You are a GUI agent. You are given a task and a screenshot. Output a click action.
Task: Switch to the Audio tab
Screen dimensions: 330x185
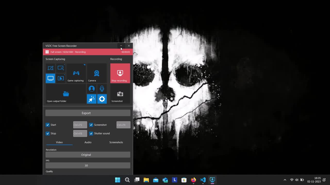tap(88, 142)
